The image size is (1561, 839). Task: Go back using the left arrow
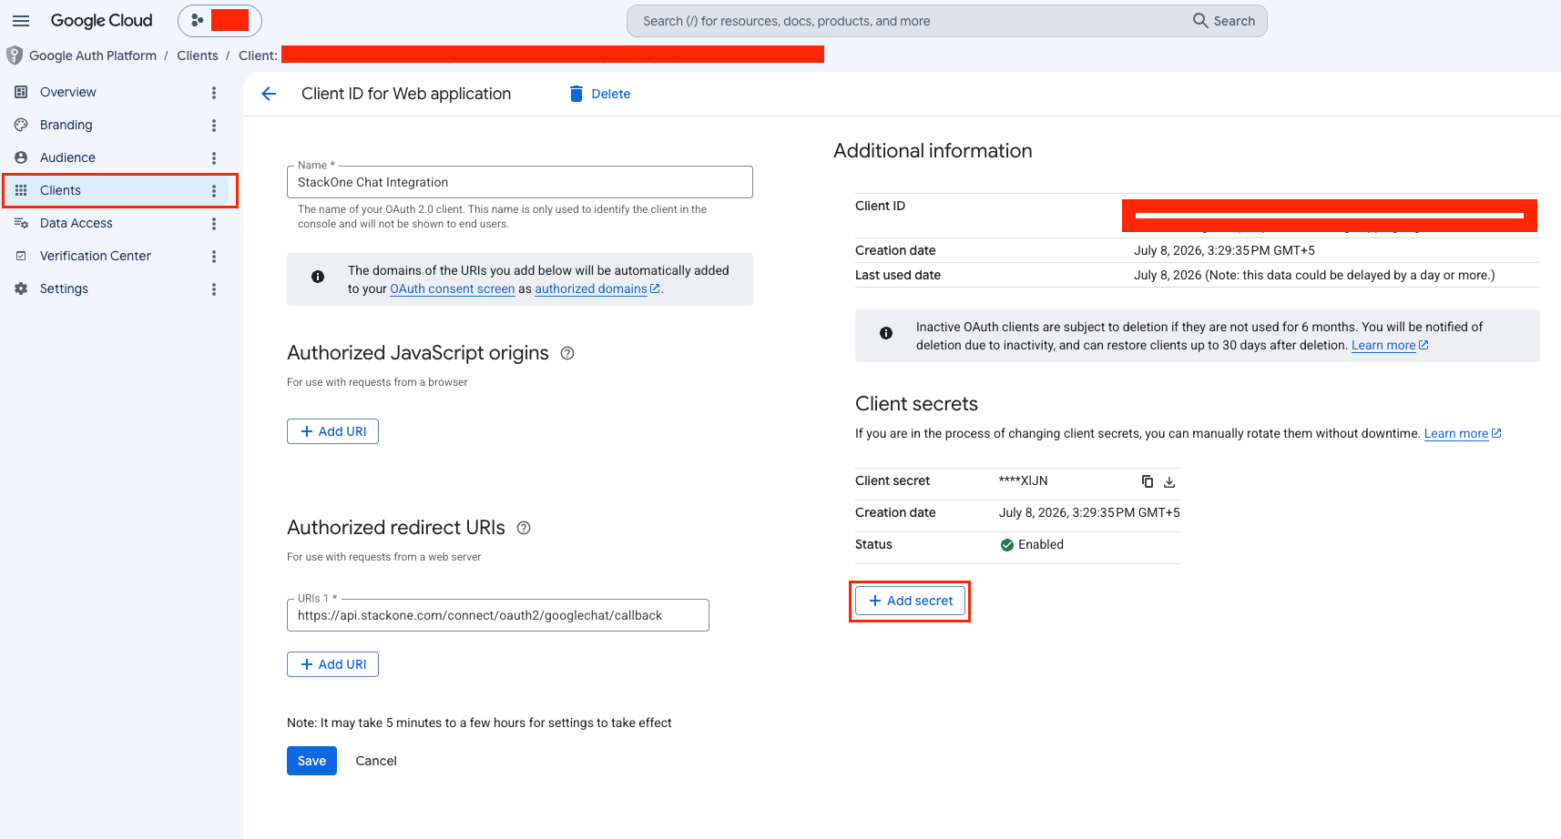269,94
